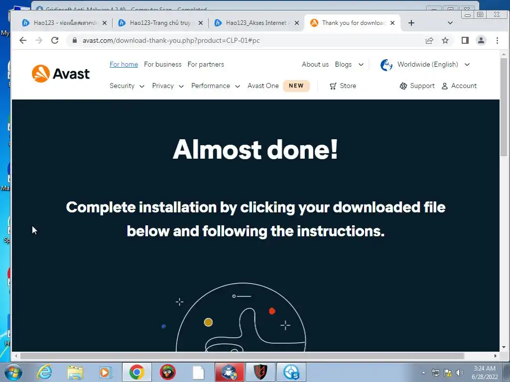Image resolution: width=510 pixels, height=382 pixels.
Task: Click the NEW badge beside Avast One
Action: (x=296, y=86)
